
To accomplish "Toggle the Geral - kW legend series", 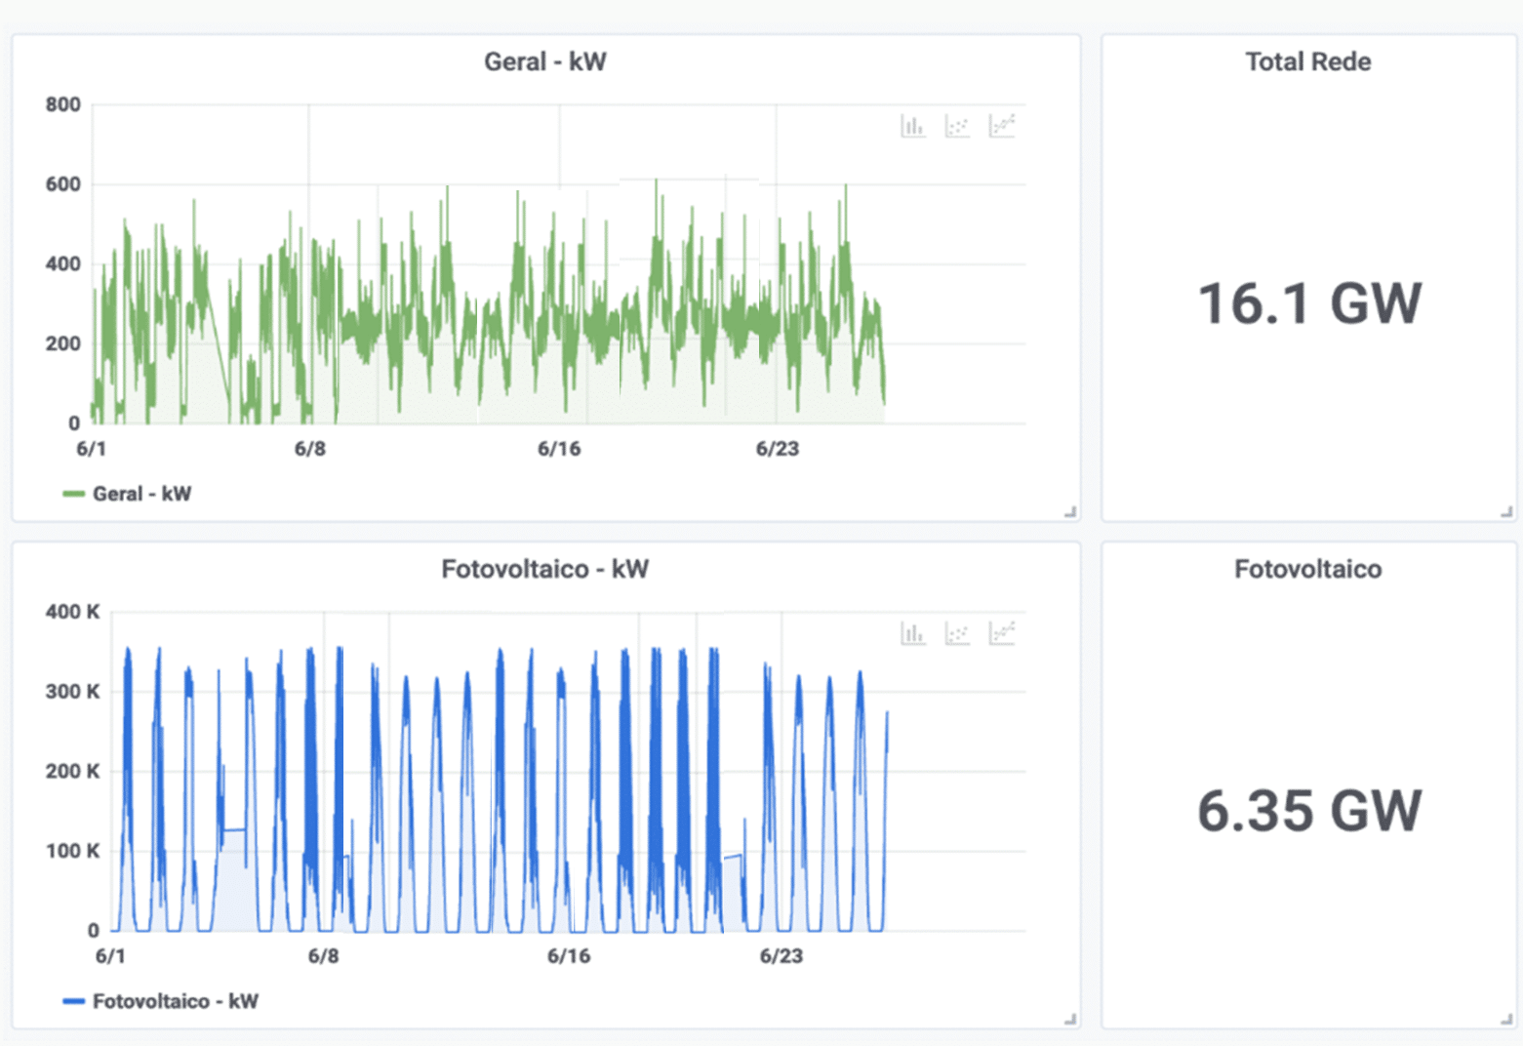I will pos(141,494).
